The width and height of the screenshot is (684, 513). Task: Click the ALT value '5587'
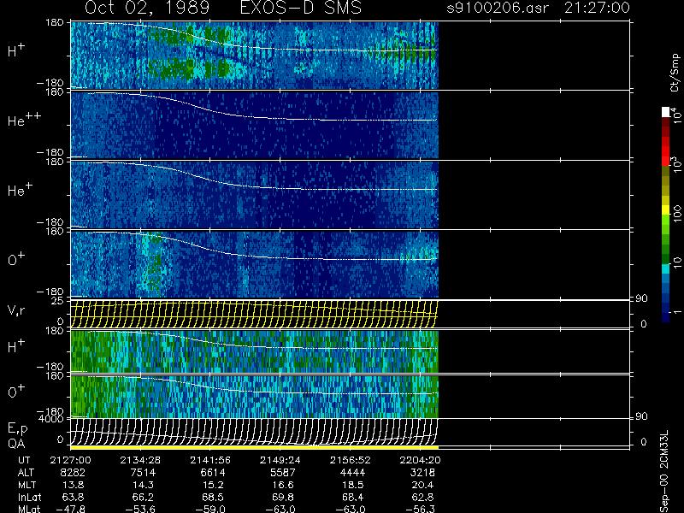(x=283, y=473)
